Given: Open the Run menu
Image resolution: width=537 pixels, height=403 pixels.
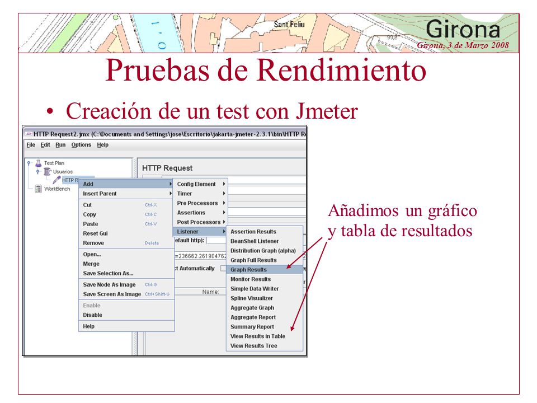Looking at the screenshot, I should coord(60,144).
